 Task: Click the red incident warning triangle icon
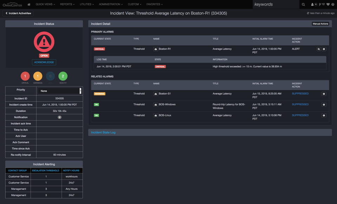(x=44, y=42)
